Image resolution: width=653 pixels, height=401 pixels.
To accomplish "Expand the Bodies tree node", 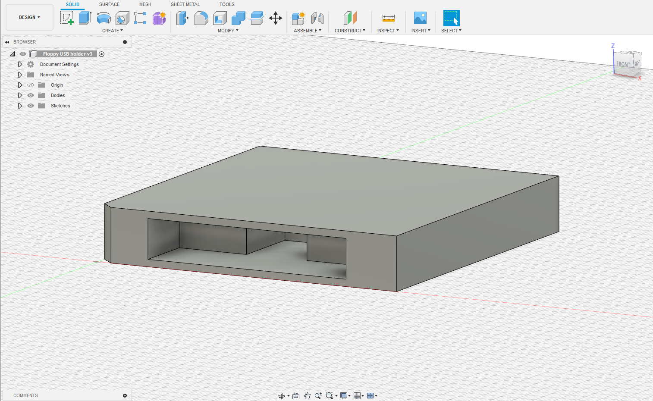I will click(x=20, y=95).
